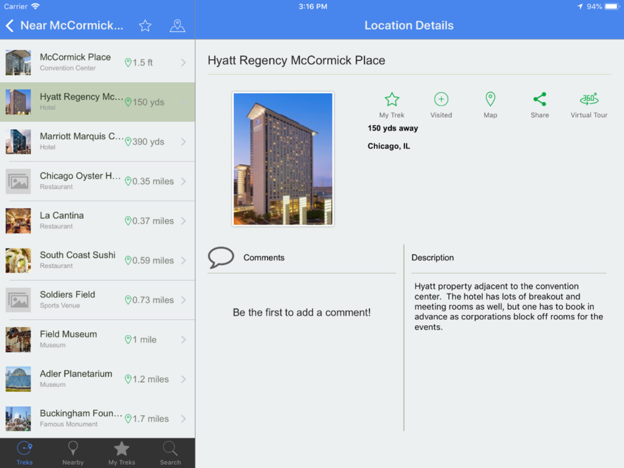
Task: Open Hyatt Regency list thumbnail
Action: click(x=18, y=102)
